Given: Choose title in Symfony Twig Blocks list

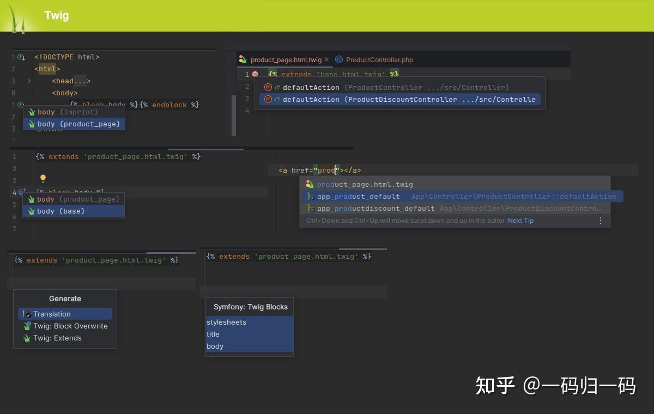Looking at the screenshot, I should [x=250, y=334].
